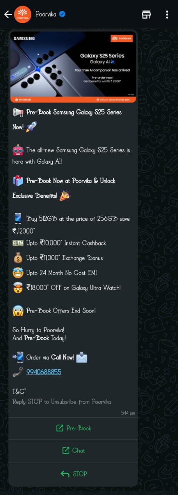Open the Poorvika store catalog icon
This screenshot has height=495, width=178.
(146, 15)
